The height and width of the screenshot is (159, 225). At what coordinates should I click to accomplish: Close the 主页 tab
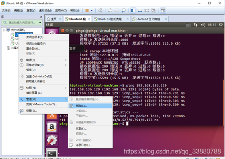coord(60,19)
